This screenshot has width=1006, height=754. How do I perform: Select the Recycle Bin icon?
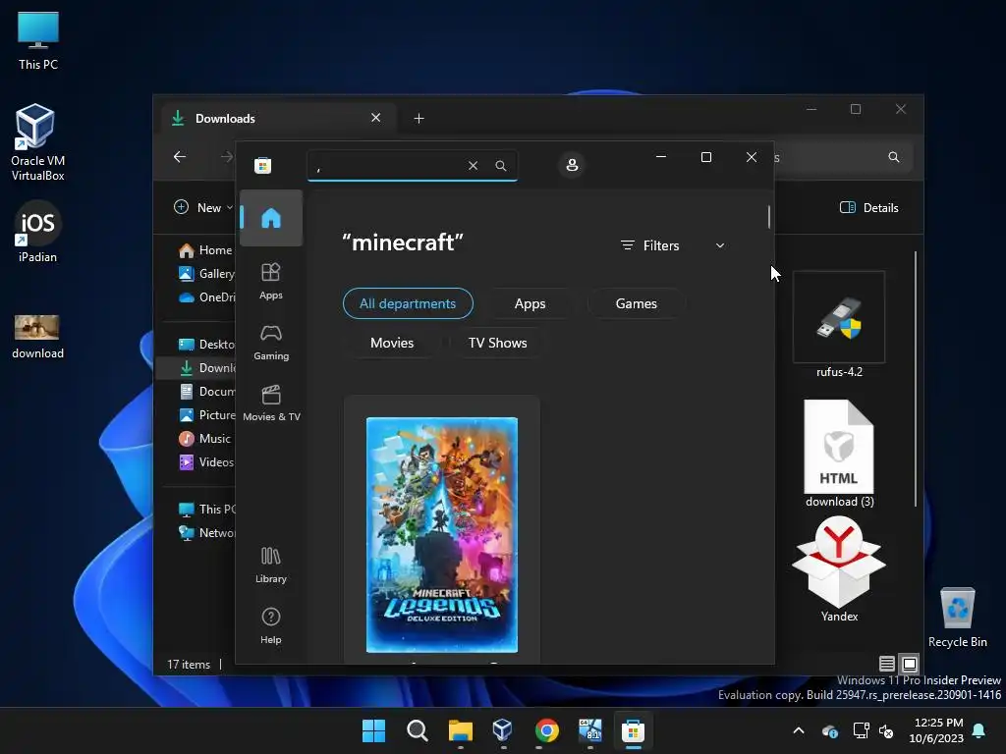click(957, 617)
